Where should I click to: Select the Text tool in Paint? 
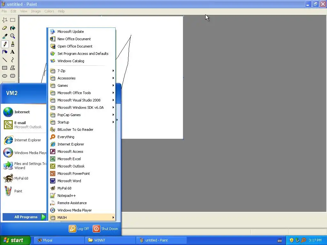(x=12, y=52)
